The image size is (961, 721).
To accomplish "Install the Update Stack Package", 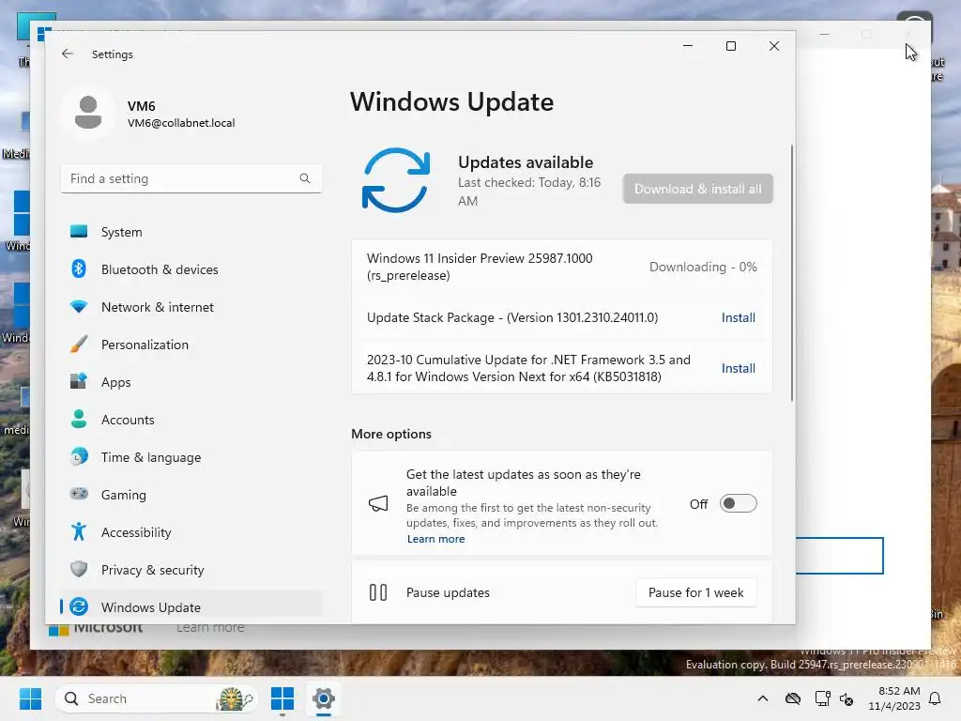I will coord(738,317).
